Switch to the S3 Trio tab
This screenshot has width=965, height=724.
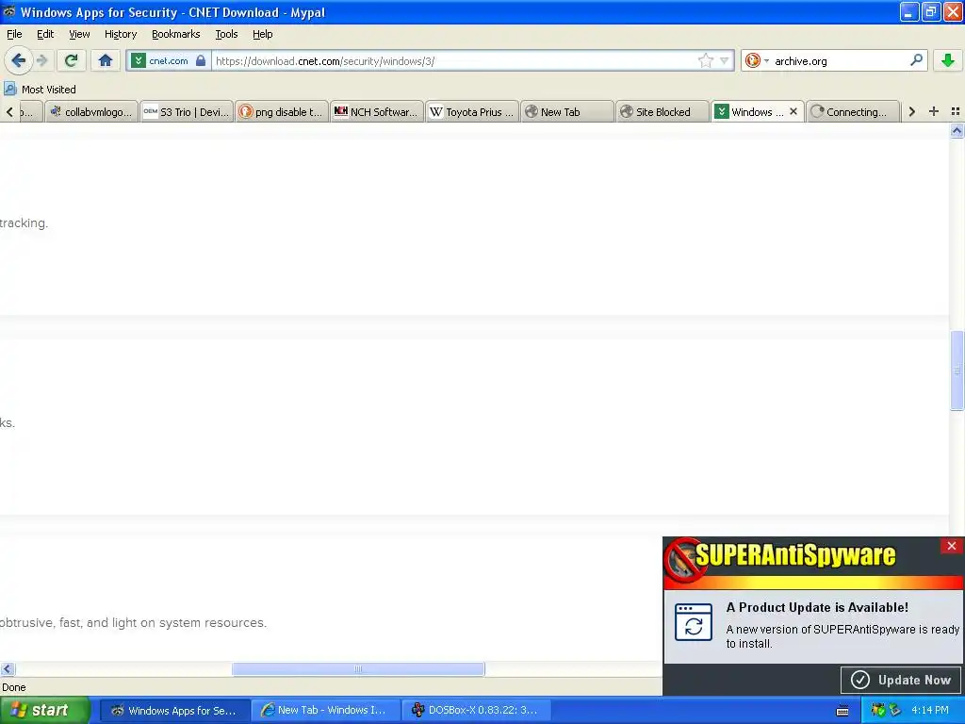pos(187,111)
